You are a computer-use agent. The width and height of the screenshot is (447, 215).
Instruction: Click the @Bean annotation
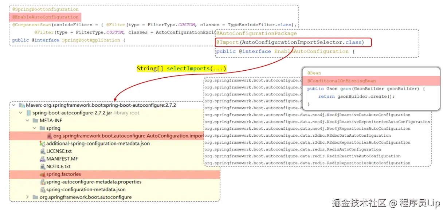point(314,73)
